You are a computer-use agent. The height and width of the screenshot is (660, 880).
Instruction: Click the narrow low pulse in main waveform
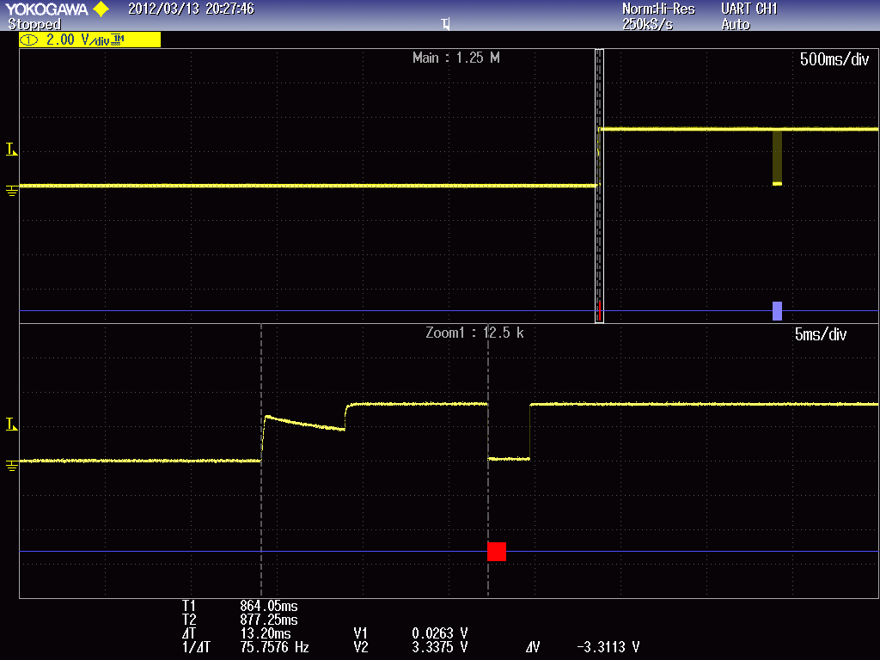777,157
